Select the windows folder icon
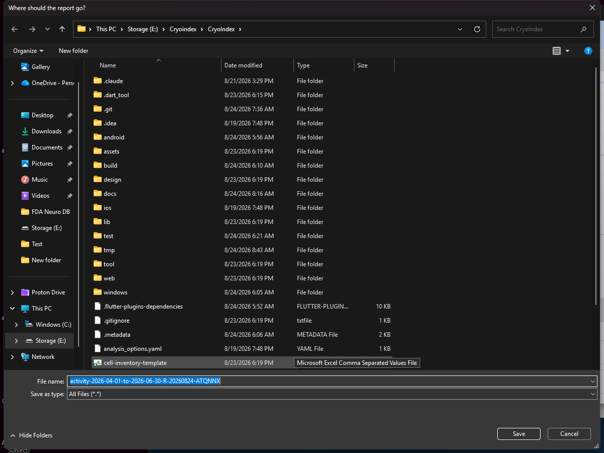The image size is (604, 453). tap(98, 292)
